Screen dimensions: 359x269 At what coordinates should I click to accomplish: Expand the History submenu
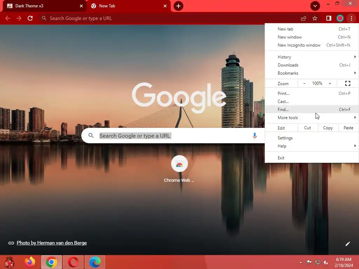click(x=312, y=57)
